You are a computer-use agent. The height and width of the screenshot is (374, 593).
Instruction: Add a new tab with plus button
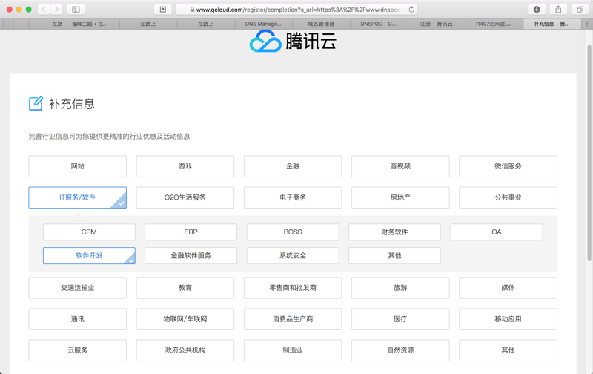(x=587, y=24)
